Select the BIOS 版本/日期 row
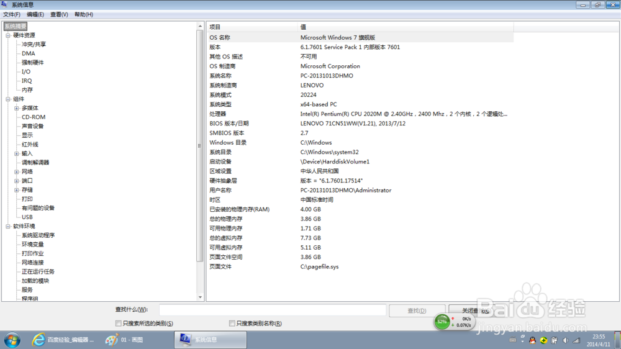Image resolution: width=621 pixels, height=349 pixels. pos(360,124)
